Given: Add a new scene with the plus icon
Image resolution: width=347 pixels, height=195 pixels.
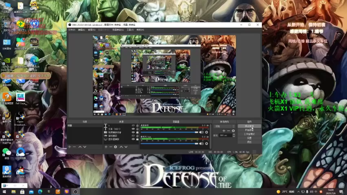Looking at the screenshot, I should point(69,147).
